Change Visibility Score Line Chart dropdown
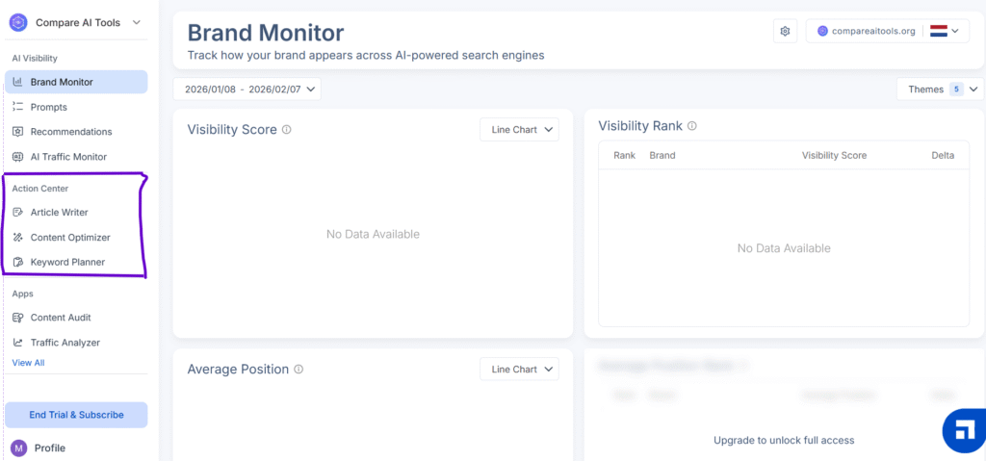 coord(519,130)
